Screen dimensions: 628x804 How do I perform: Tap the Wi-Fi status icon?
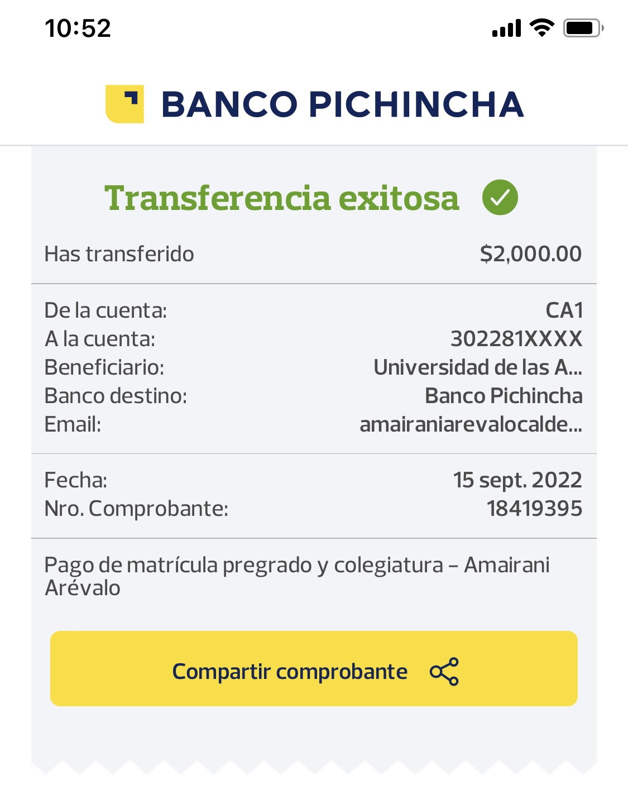pyautogui.click(x=541, y=27)
